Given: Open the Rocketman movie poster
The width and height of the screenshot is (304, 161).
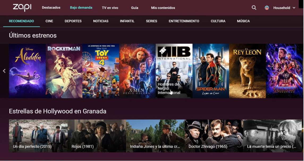Looking at the screenshot, I should (64, 71).
